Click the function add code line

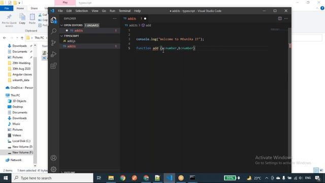point(166,48)
